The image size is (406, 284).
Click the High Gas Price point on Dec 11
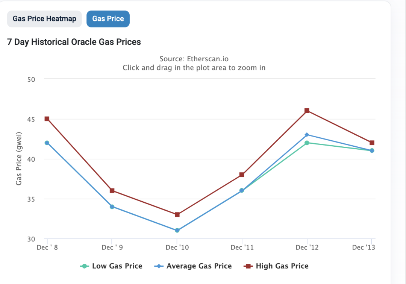click(242, 175)
